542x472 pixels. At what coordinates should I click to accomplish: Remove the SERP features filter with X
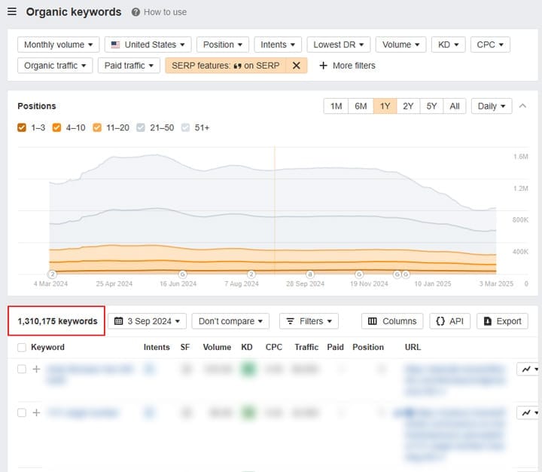coord(297,66)
